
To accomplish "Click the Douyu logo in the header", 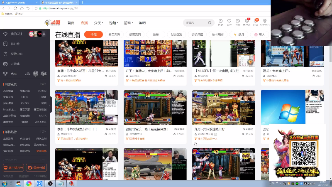I will click(x=53, y=22).
